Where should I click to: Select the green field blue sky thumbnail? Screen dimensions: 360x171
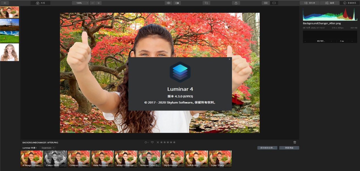tap(10, 37)
